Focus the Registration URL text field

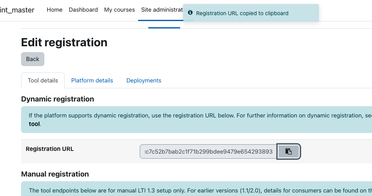[208, 151]
